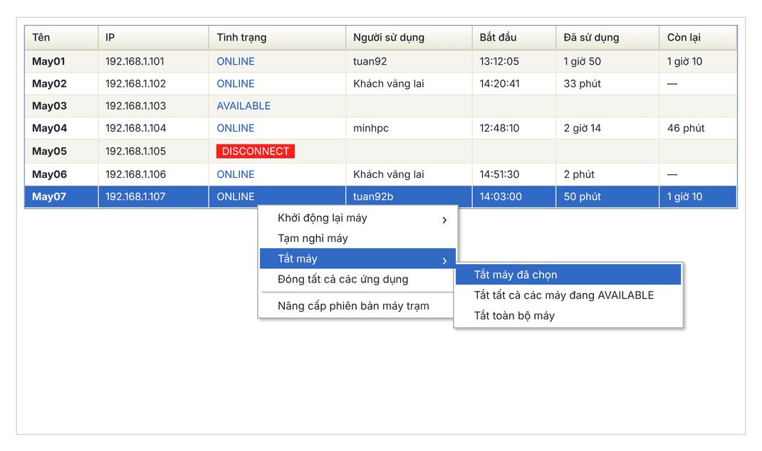Select the May06 row name

pyautogui.click(x=50, y=175)
